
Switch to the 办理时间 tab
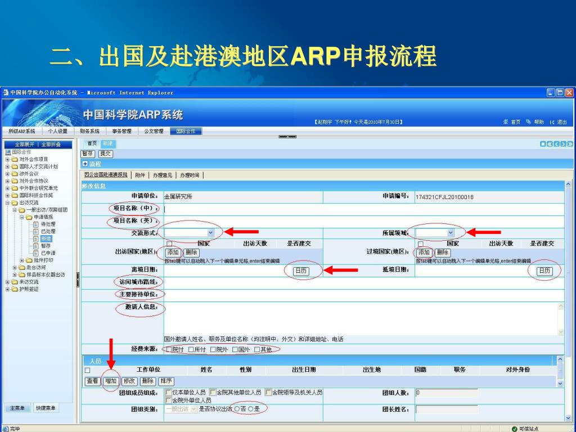190,175
